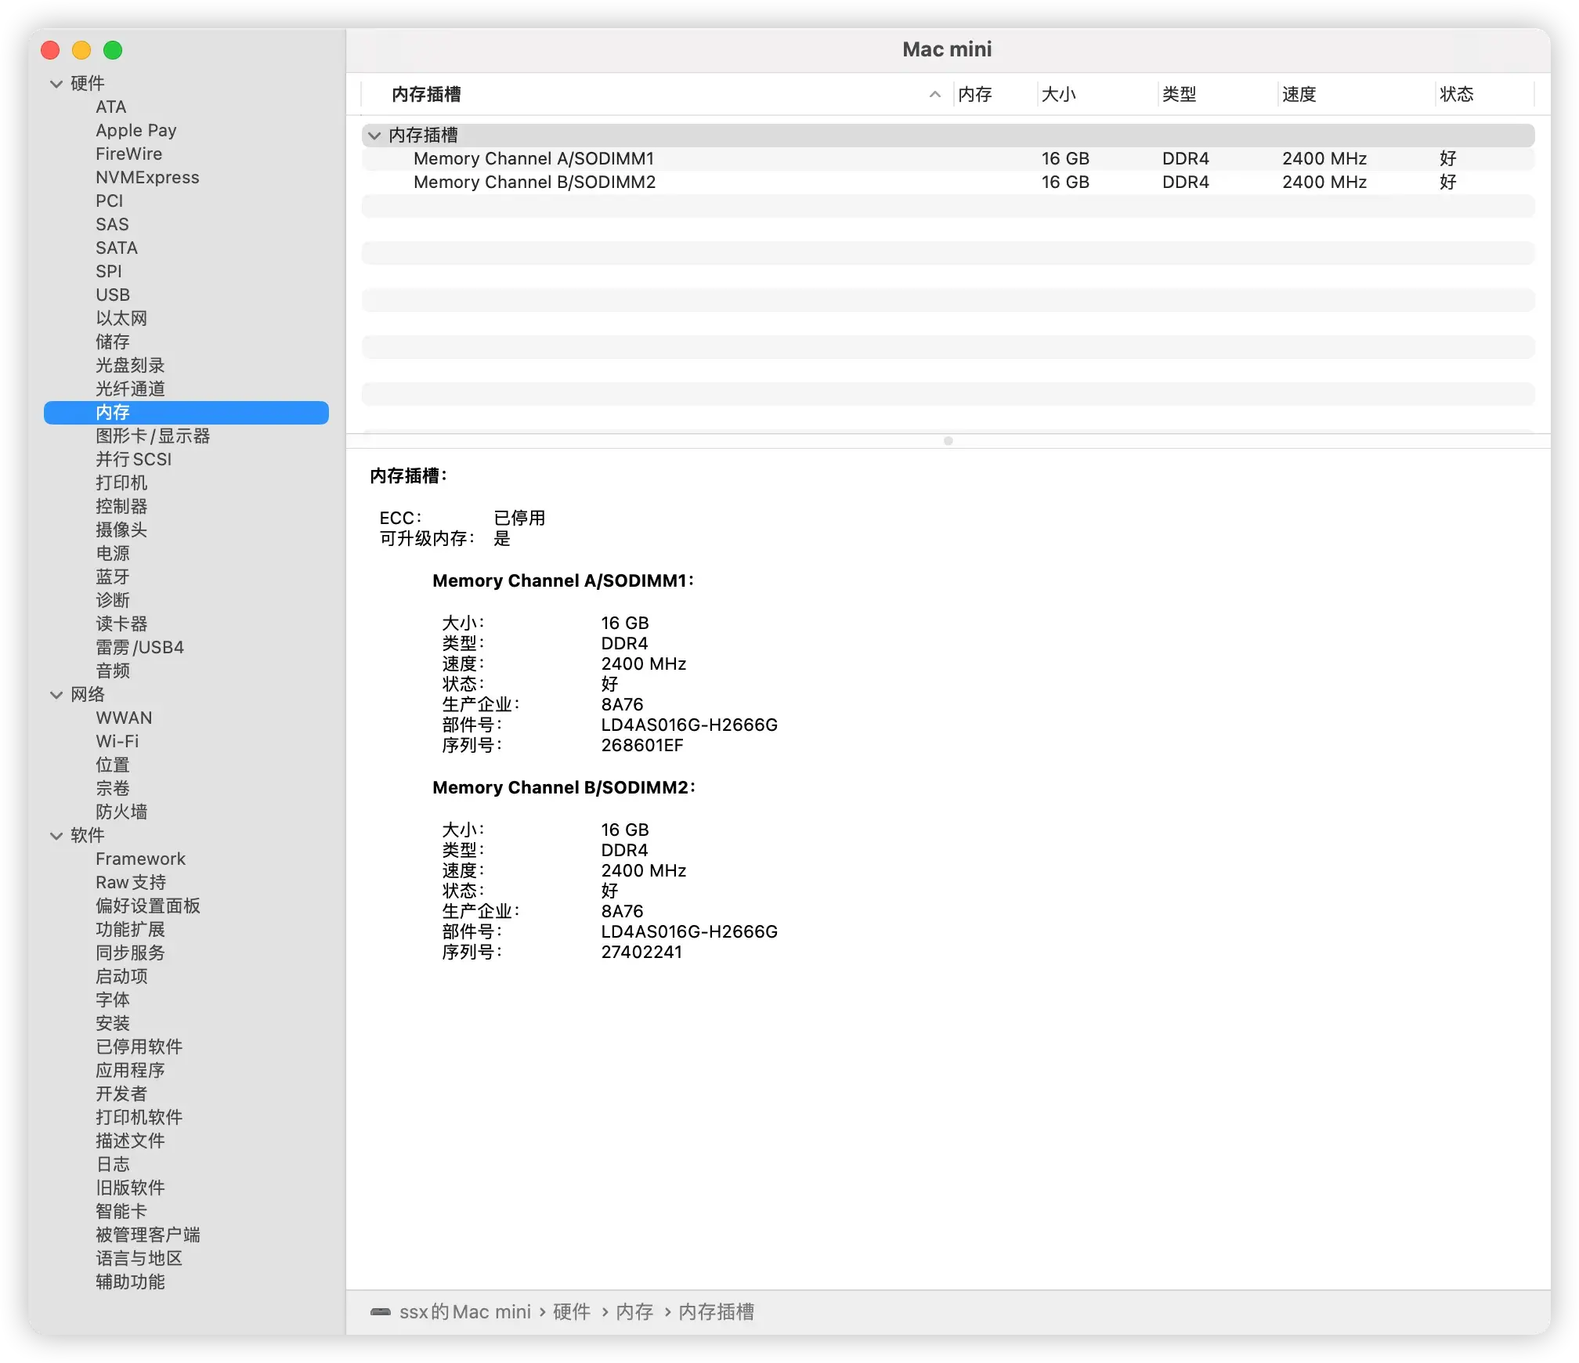Select 图形卡/显示器 in sidebar
1579x1363 pixels.
pyautogui.click(x=153, y=436)
